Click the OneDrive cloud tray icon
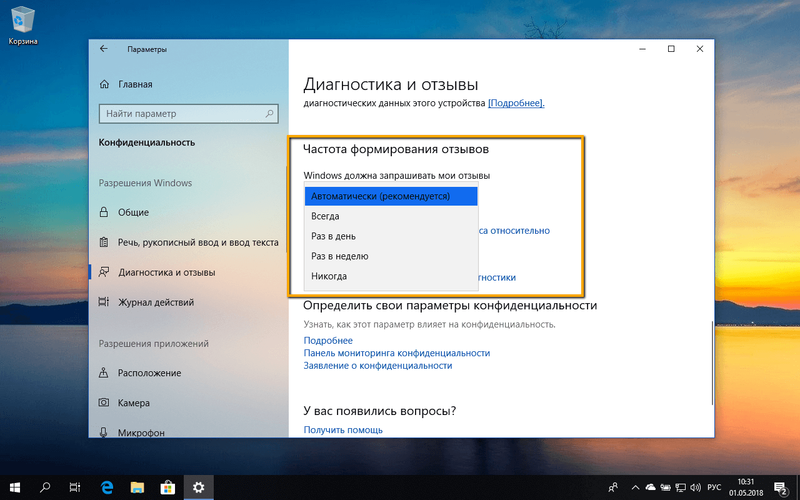 pyautogui.click(x=651, y=487)
